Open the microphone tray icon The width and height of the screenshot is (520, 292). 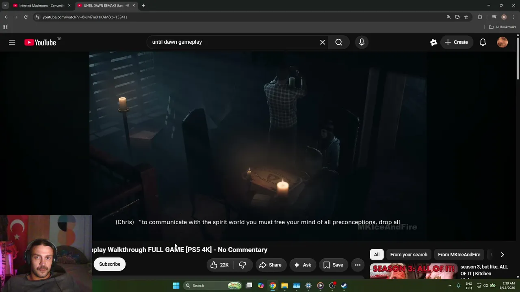459,286
